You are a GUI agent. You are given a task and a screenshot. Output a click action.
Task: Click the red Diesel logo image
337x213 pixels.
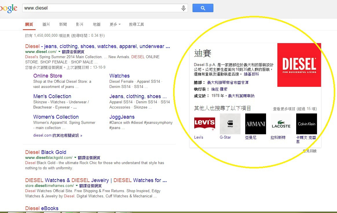click(x=299, y=65)
